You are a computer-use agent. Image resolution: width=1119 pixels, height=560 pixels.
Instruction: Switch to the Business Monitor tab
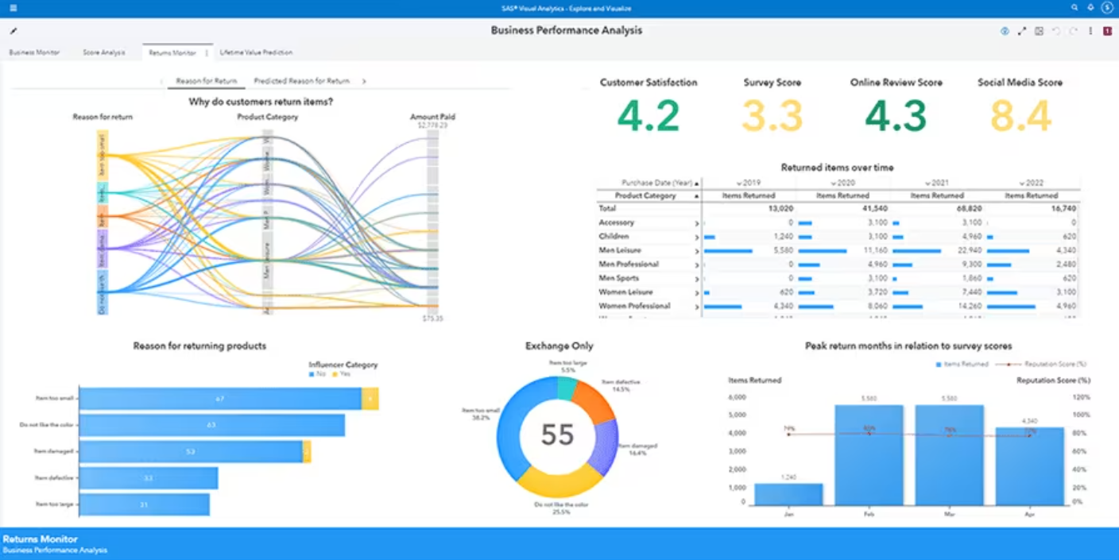[x=34, y=52]
